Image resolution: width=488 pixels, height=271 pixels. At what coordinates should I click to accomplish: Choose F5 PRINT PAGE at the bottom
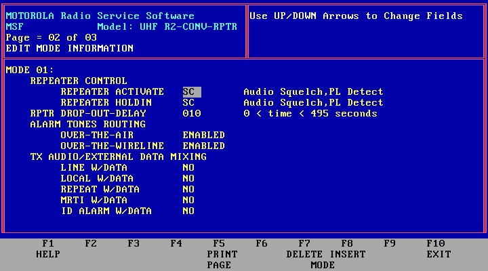pos(222,254)
